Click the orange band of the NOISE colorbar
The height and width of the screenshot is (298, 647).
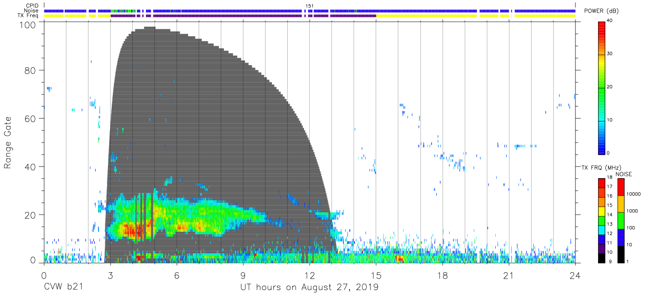click(x=621, y=204)
